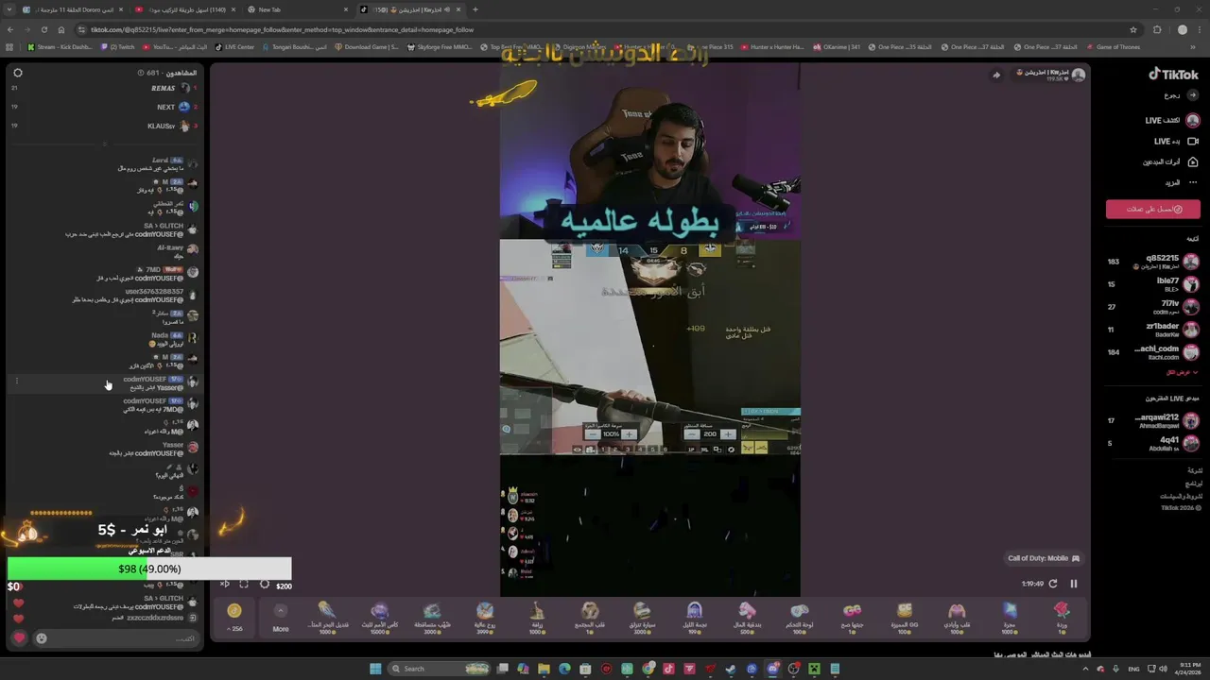This screenshot has width=1210, height=680.
Task: Click the back arrow in TikTok sidebar
Action: 1192,95
